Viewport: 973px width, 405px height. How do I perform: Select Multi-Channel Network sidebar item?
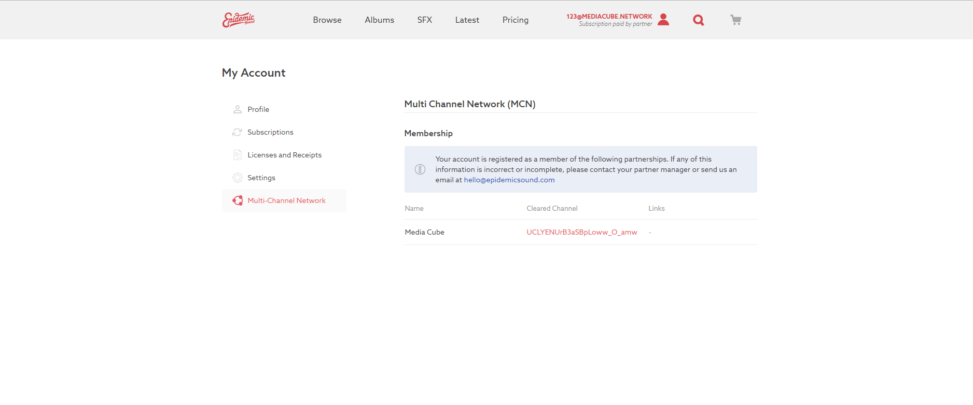tap(284, 200)
